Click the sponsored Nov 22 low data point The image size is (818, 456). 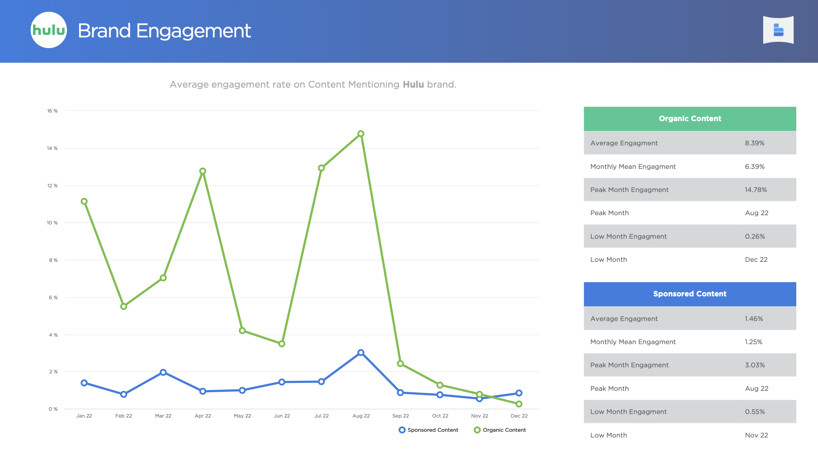479,399
